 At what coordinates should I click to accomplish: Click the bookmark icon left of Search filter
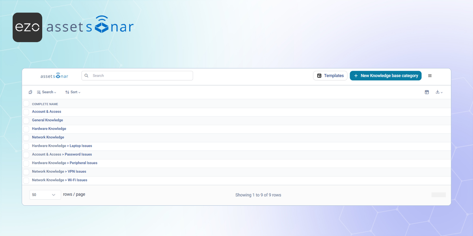30,92
